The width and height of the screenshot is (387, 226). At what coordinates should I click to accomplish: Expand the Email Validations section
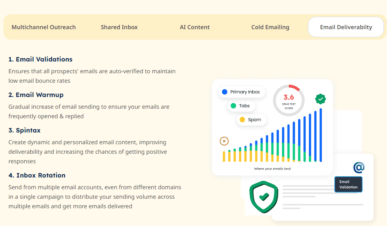(40, 59)
